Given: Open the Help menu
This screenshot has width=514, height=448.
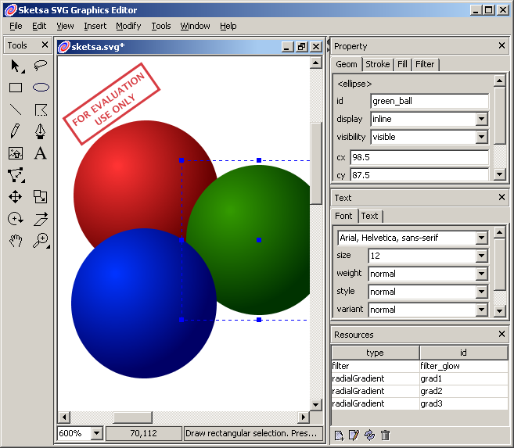Looking at the screenshot, I should click(228, 26).
